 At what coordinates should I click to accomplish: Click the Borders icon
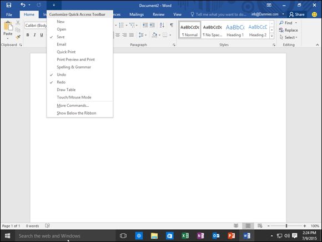[x=165, y=35]
